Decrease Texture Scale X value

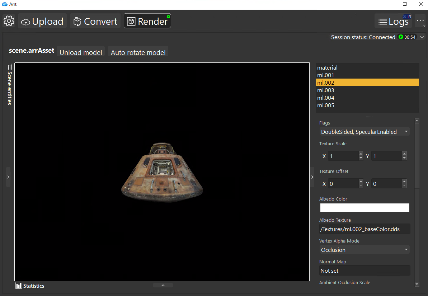pos(361,158)
